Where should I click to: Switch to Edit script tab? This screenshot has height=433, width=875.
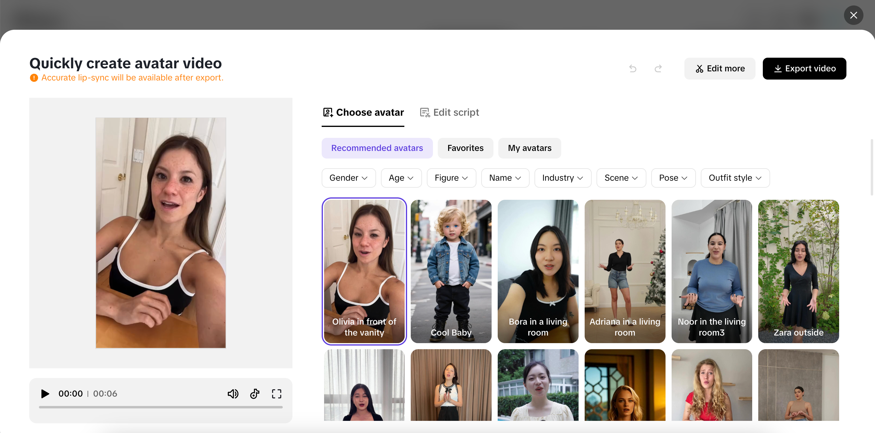[449, 112]
